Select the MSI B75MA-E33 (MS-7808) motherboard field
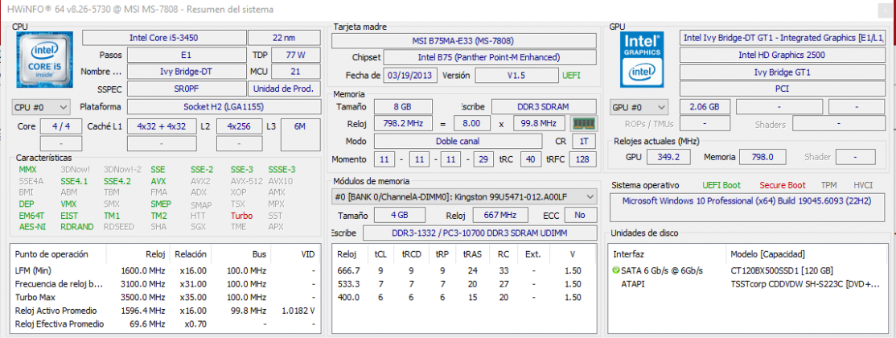The image size is (896, 338). [463, 41]
